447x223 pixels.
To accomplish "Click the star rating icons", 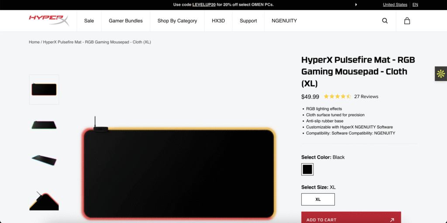I will pyautogui.click(x=337, y=97).
